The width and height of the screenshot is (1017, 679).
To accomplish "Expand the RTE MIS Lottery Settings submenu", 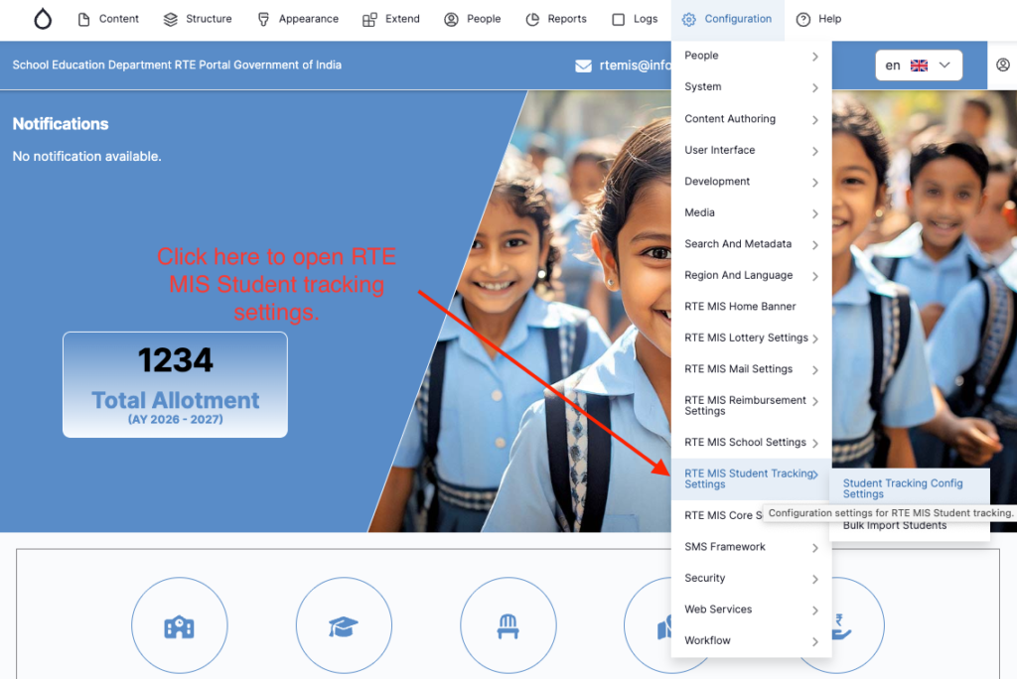I will tap(814, 339).
